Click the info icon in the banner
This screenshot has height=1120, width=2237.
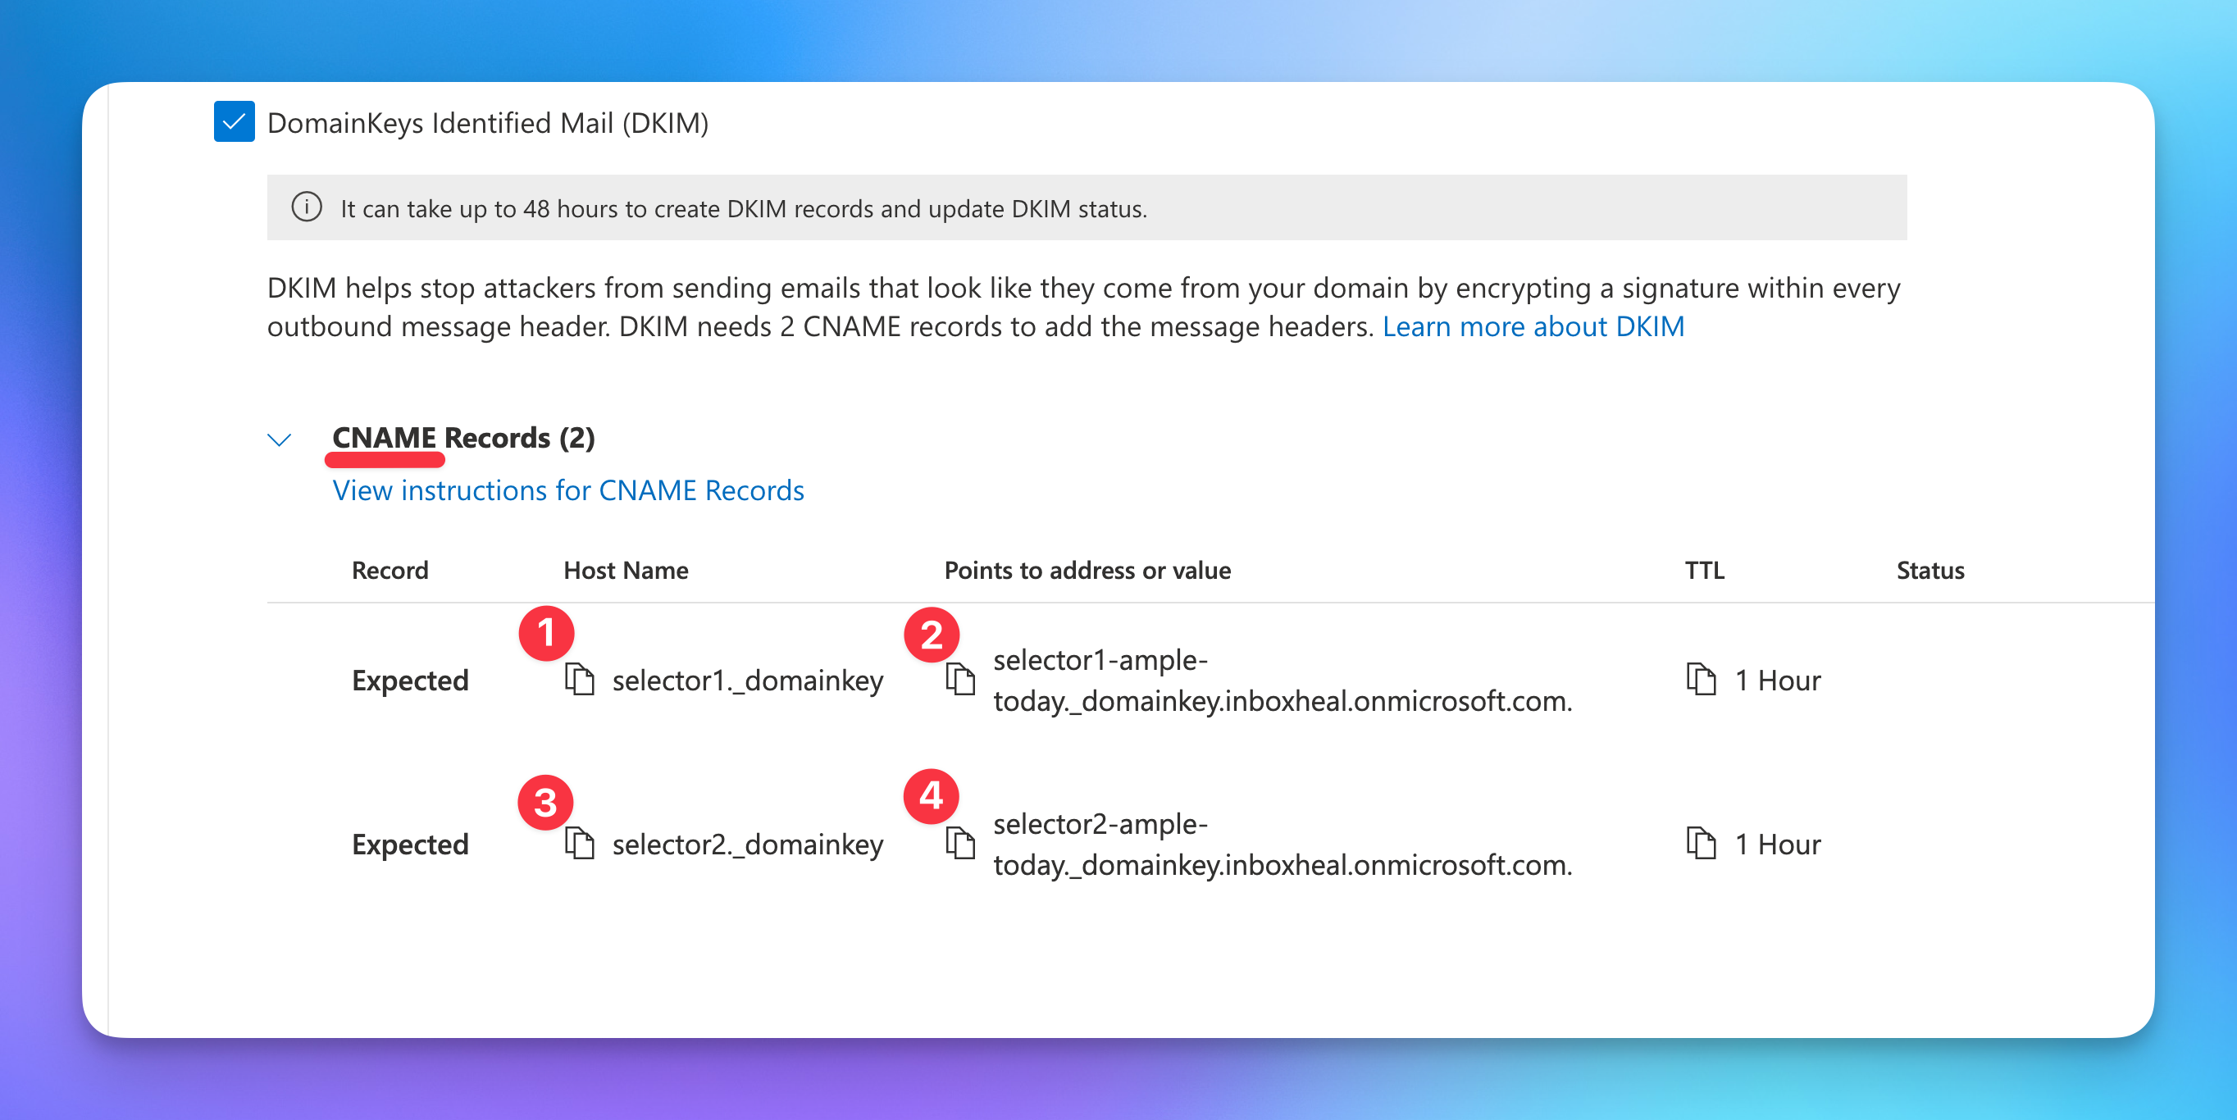click(307, 207)
